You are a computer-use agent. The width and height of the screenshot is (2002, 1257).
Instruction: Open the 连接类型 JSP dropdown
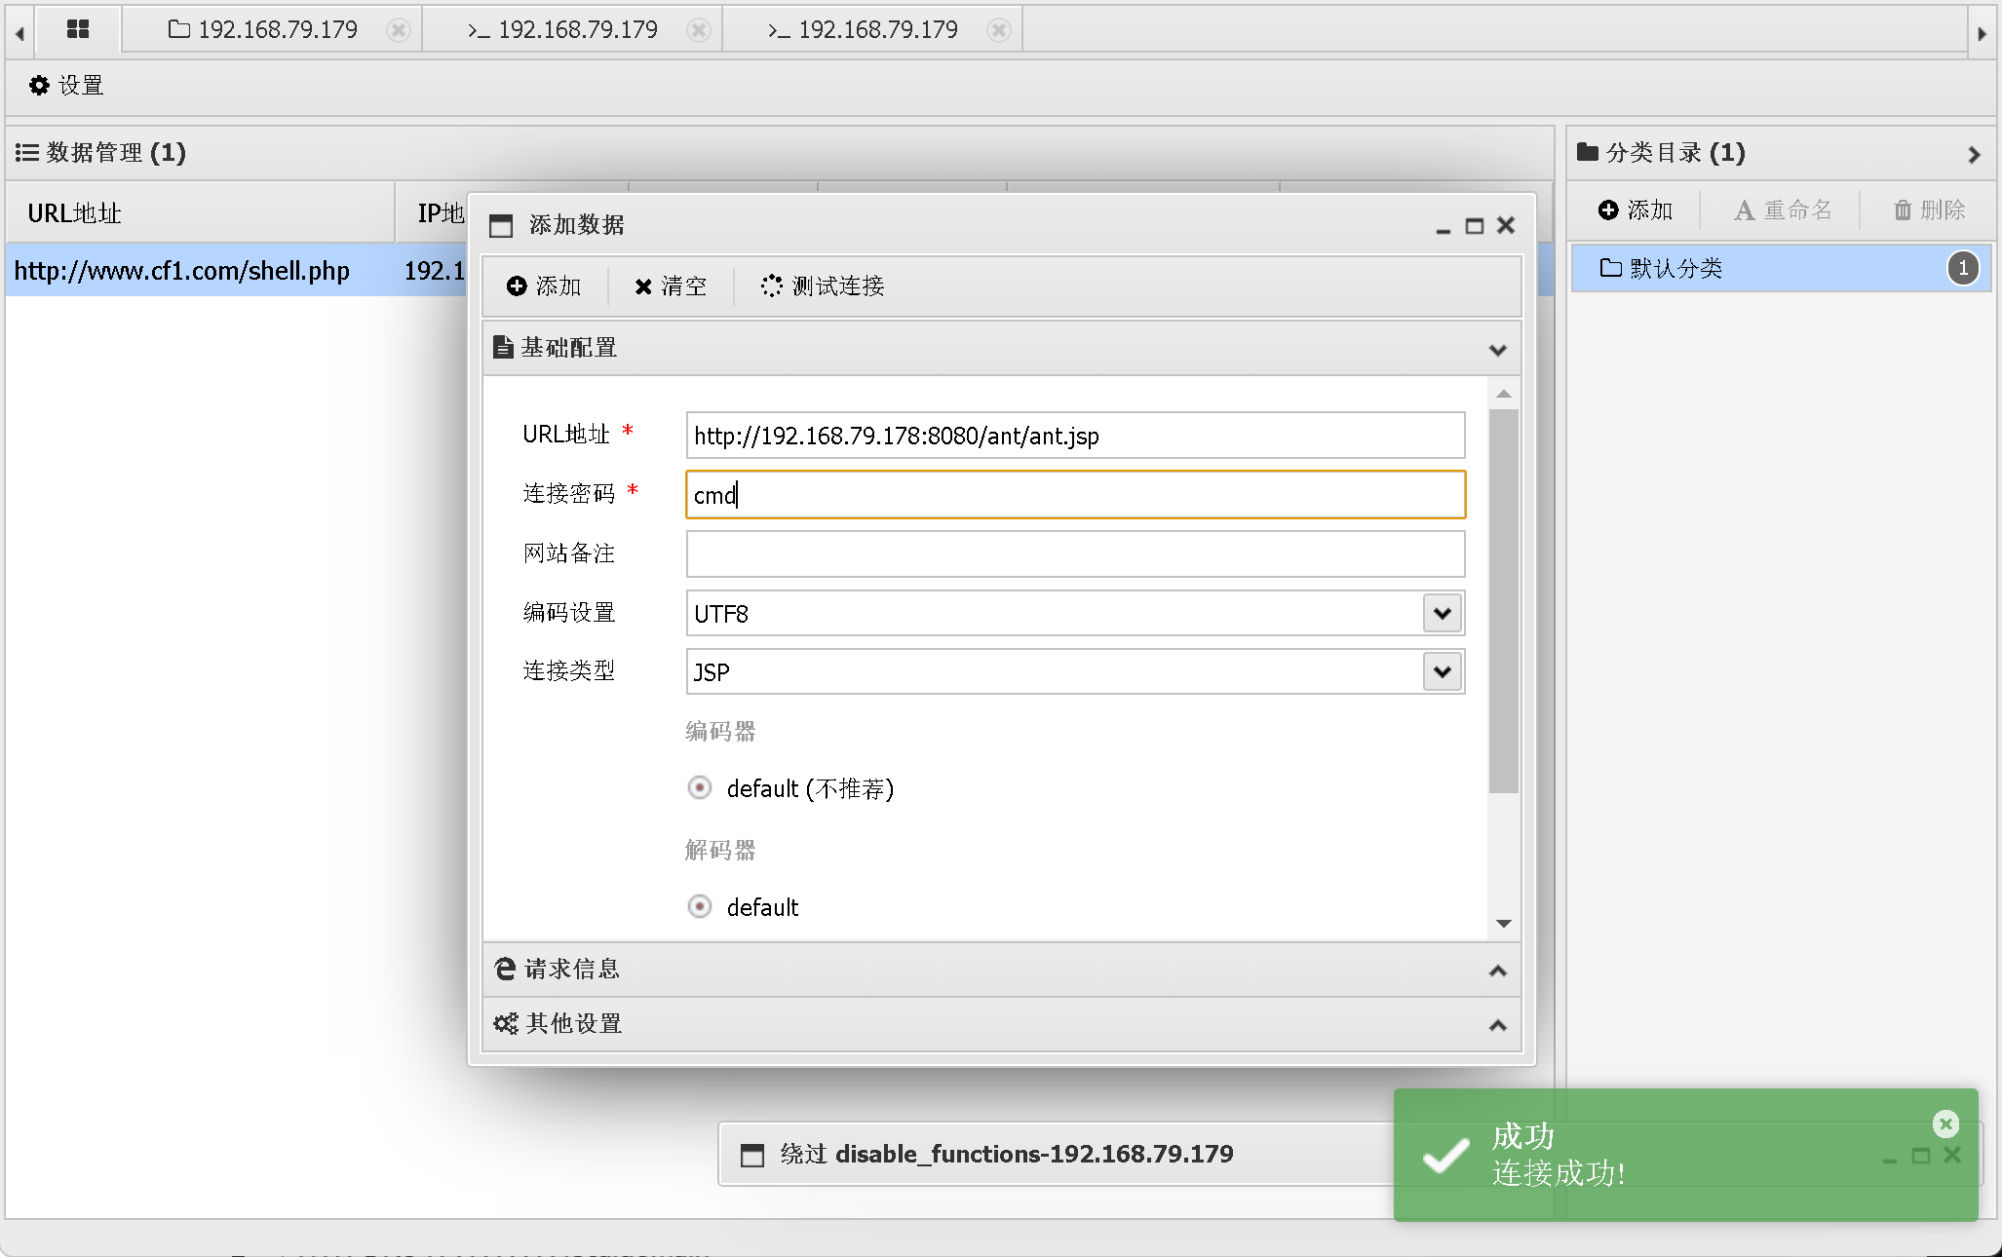[x=1443, y=671]
